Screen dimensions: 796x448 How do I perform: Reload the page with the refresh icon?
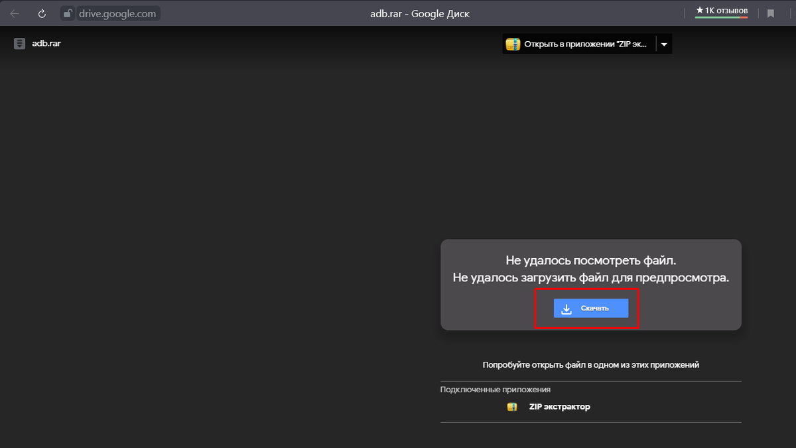coord(42,13)
